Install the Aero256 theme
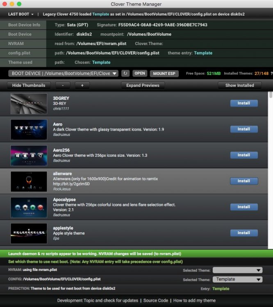Screen dimensions: 273x307 (244, 155)
